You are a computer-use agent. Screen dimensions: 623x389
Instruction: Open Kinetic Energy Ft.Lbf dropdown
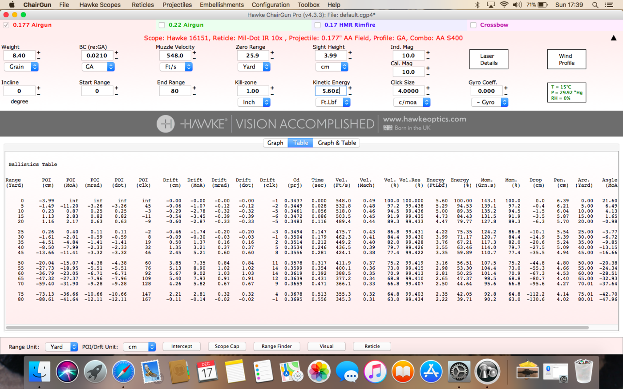click(x=333, y=102)
